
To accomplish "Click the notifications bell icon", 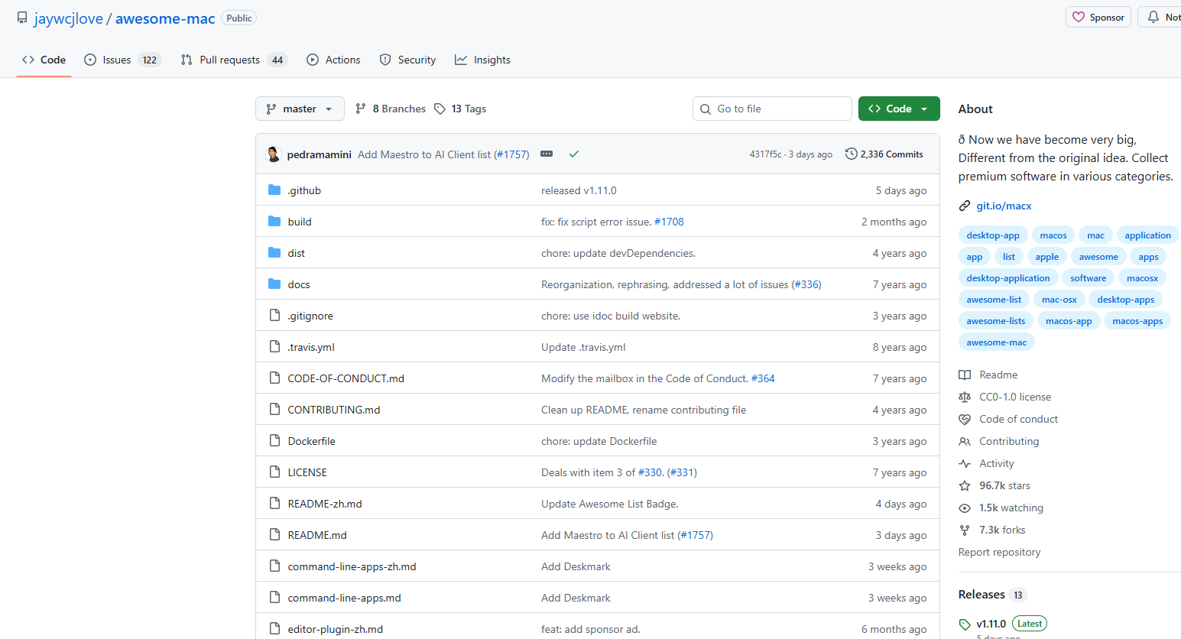I will click(1153, 17).
